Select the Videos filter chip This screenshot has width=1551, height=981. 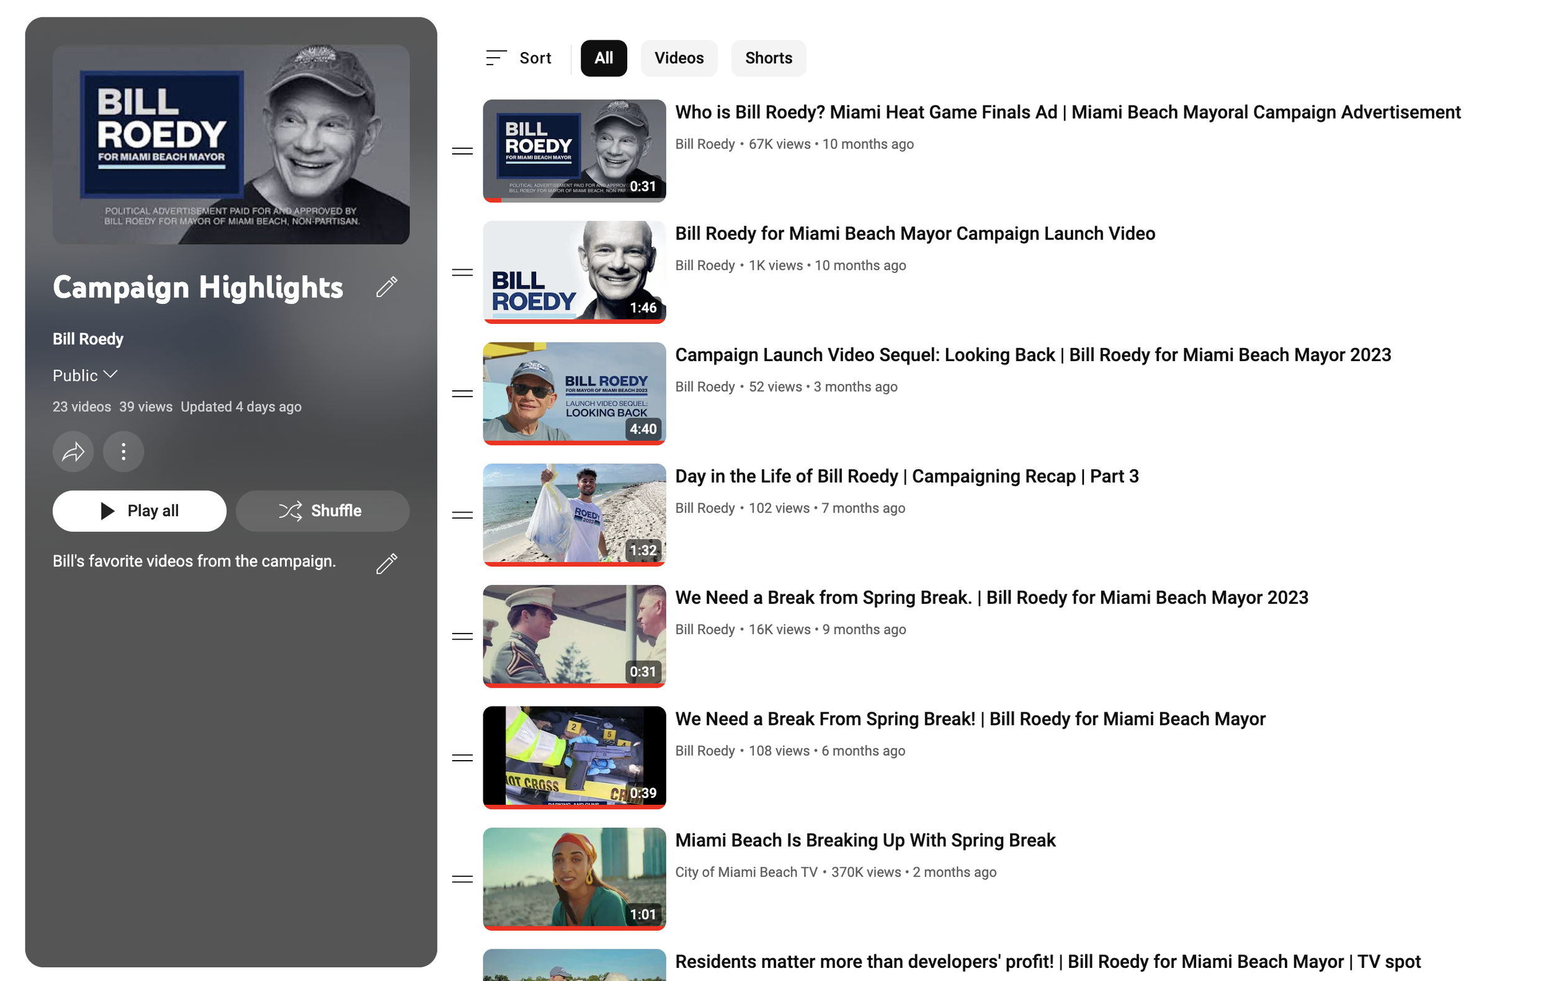[x=679, y=58]
